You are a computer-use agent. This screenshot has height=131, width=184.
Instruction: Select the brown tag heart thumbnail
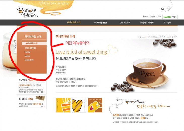point(95,105)
